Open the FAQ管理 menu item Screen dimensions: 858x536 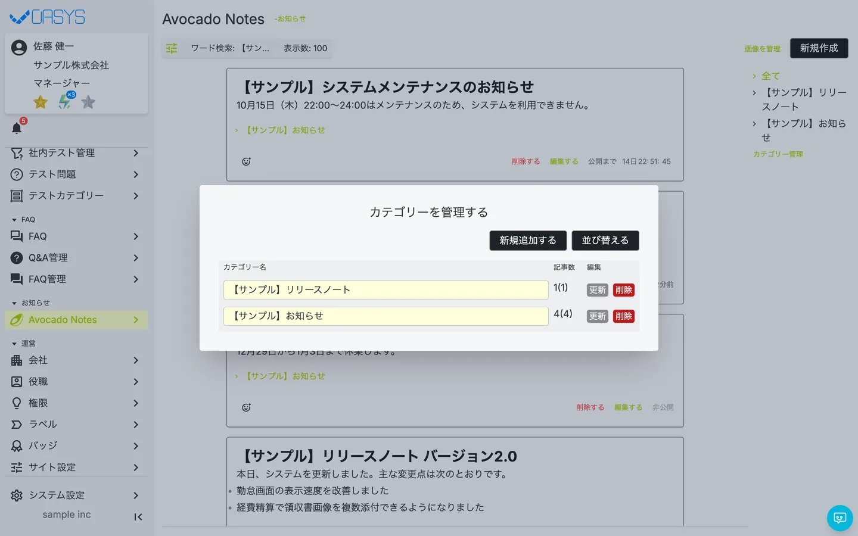[76, 279]
